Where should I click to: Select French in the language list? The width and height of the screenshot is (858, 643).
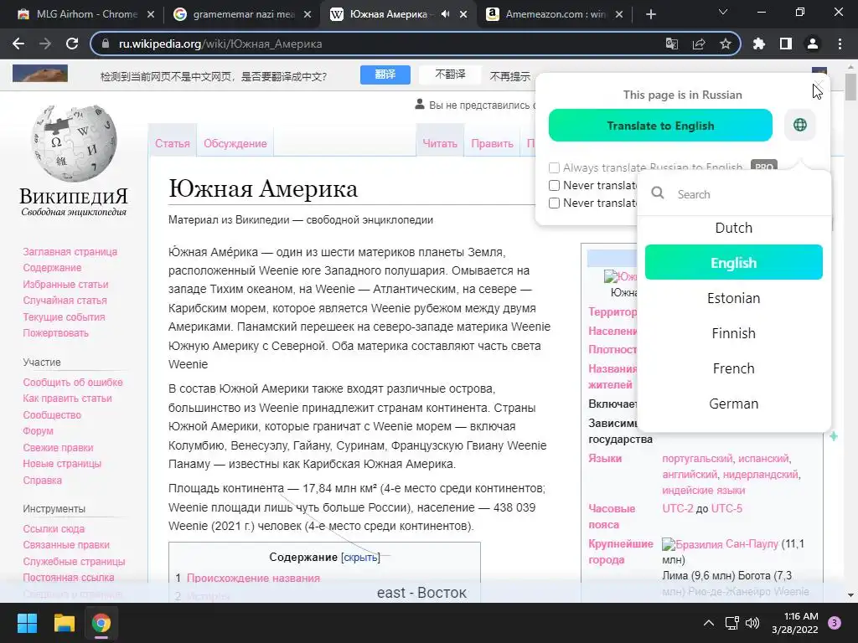[x=734, y=368]
